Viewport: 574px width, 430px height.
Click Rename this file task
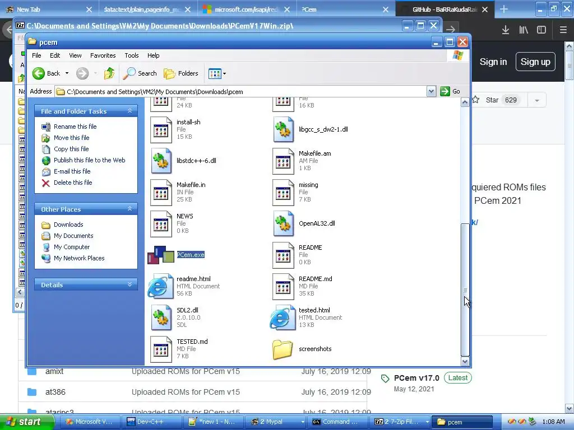click(75, 127)
